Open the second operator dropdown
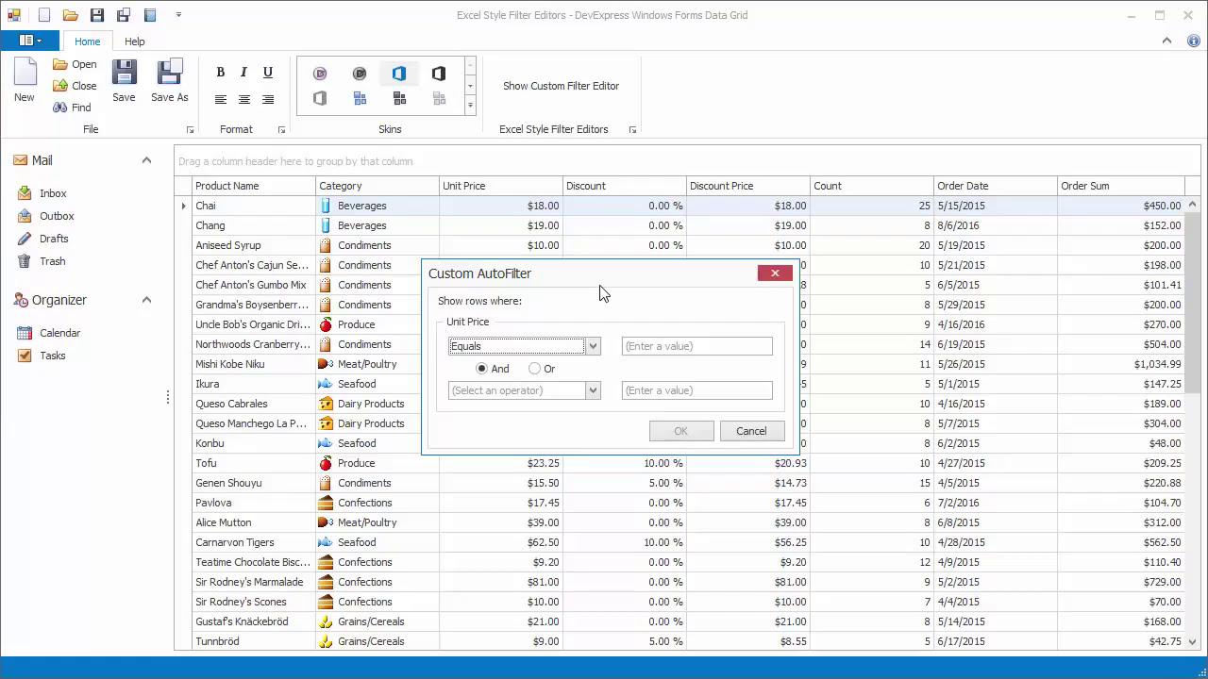1208x679 pixels. pos(593,390)
